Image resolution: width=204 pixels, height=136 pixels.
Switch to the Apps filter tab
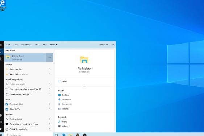coord(16,45)
